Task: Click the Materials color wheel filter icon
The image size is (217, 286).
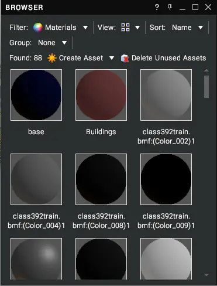Action: (37, 28)
